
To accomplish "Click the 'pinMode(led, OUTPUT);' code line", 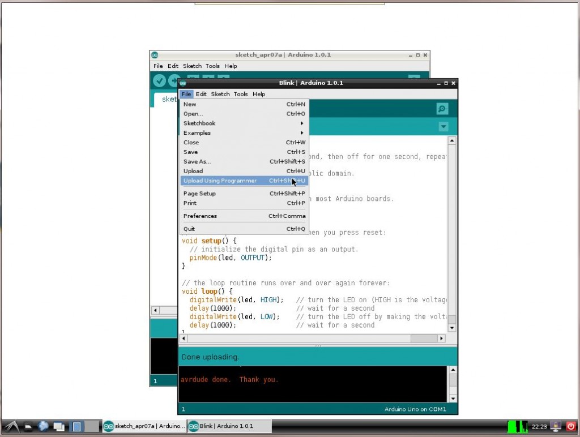I will (231, 258).
